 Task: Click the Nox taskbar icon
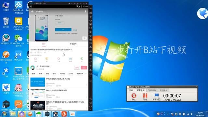tap(47, 114)
